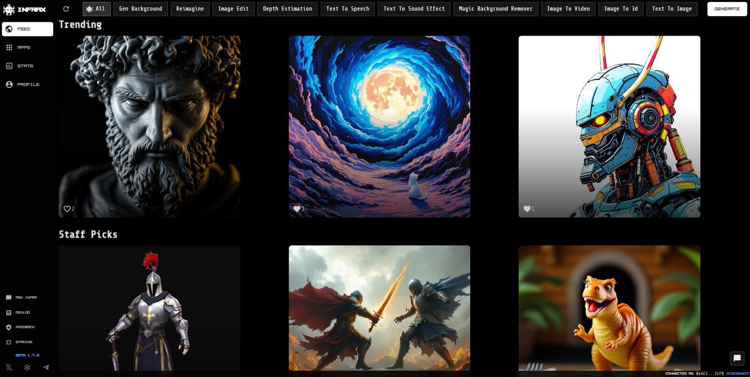Open the armored knight staff pick

pyautogui.click(x=149, y=308)
